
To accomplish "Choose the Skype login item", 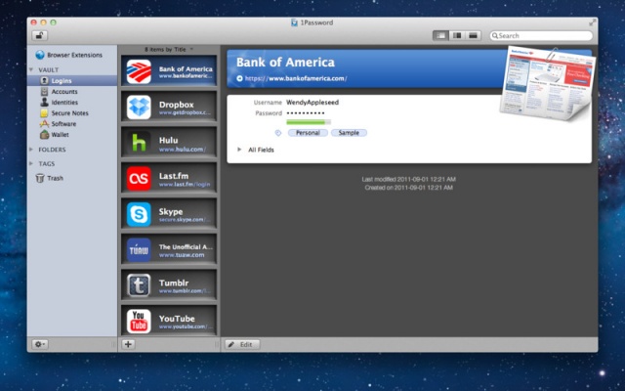I will click(169, 213).
